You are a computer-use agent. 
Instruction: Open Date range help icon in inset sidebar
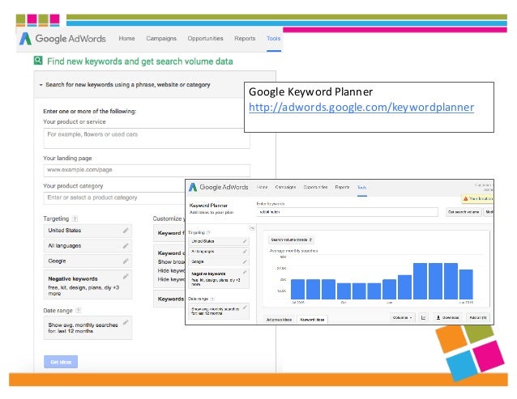212,299
